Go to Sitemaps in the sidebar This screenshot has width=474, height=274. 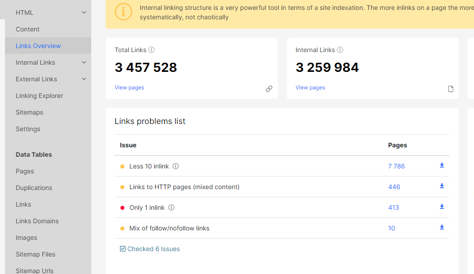coord(29,112)
